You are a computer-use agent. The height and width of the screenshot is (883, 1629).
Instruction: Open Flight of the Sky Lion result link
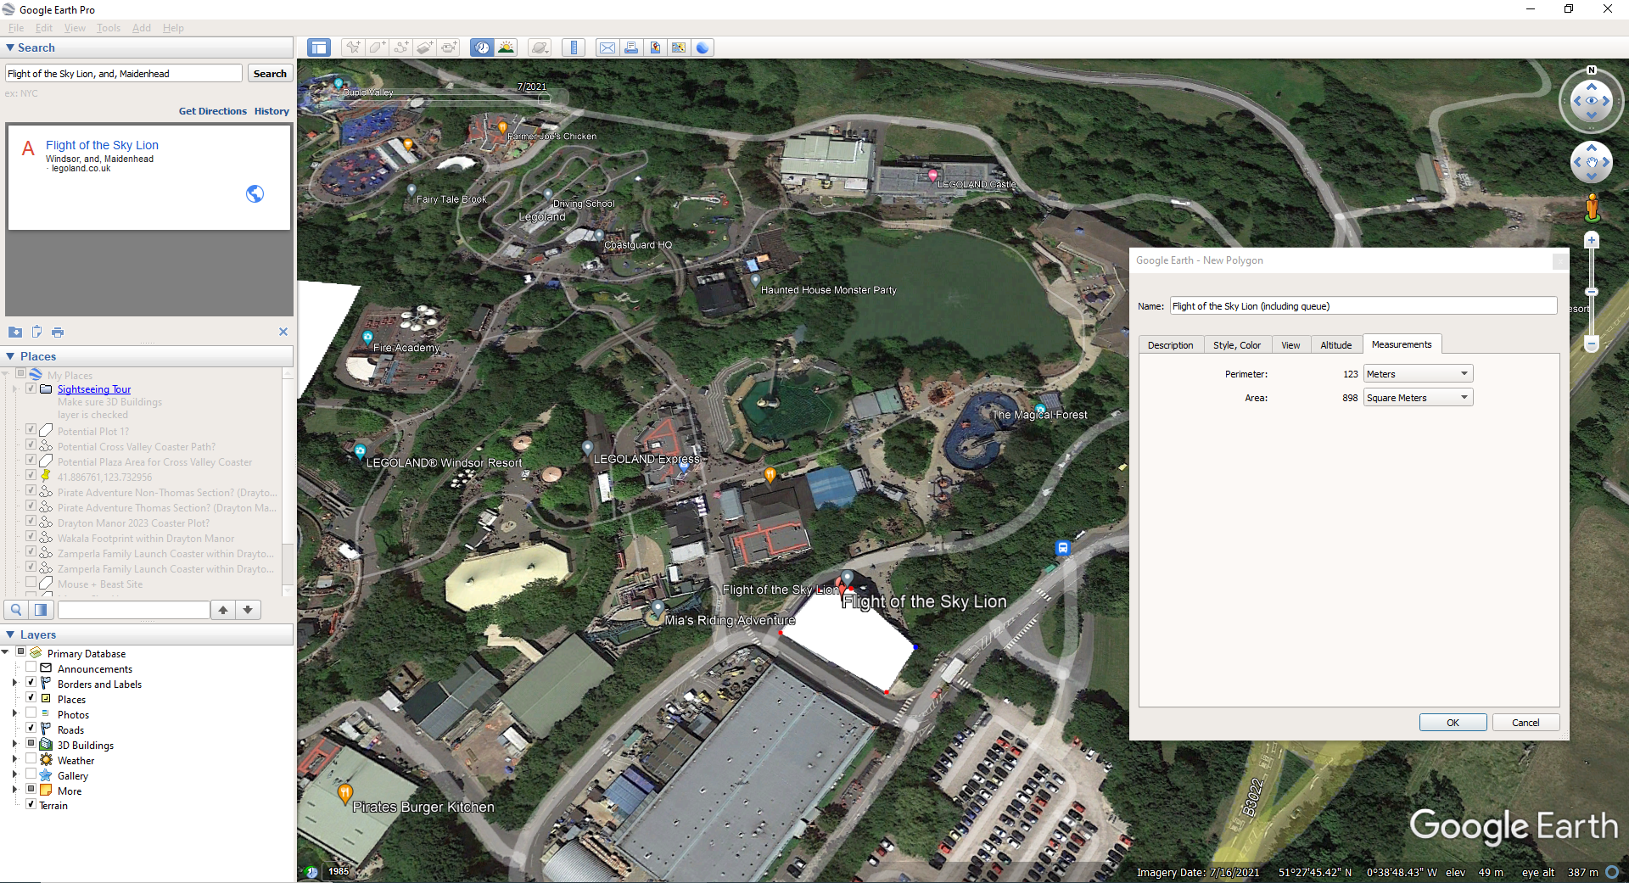point(102,145)
